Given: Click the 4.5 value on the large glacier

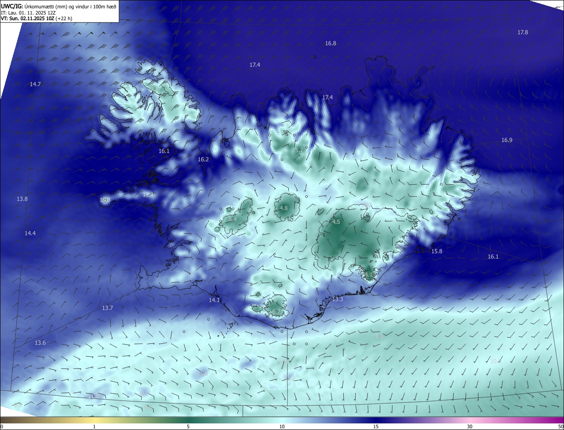Looking at the screenshot, I should pos(336,222).
